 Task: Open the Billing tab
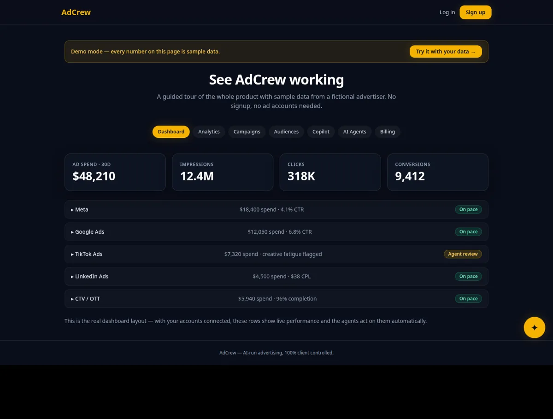pyautogui.click(x=388, y=132)
